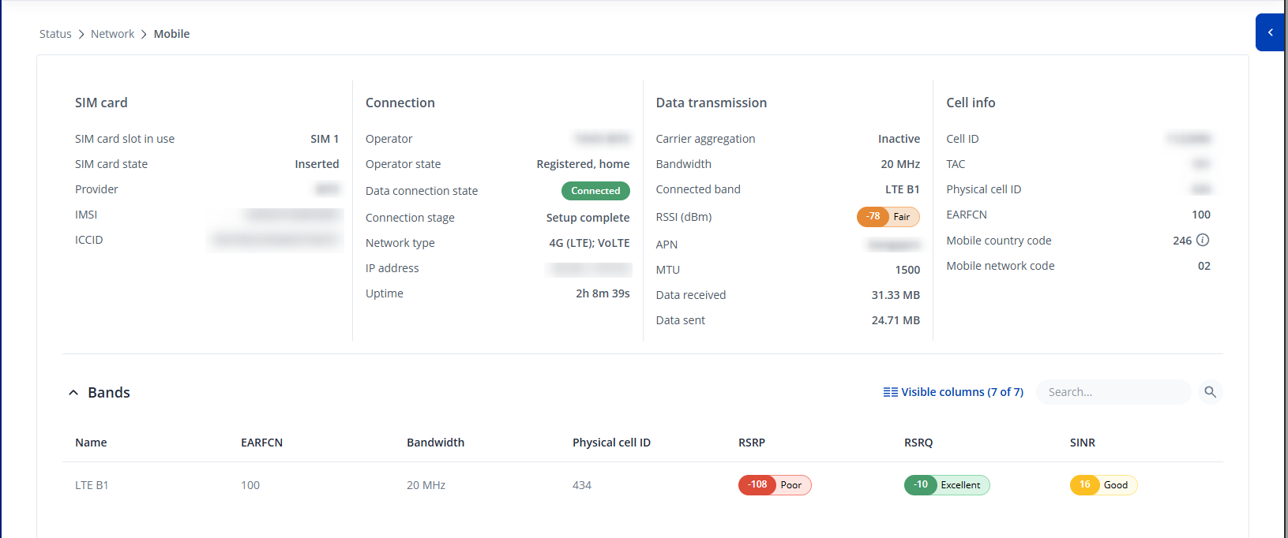Sort bands by Name column header
1288x538 pixels.
[x=91, y=443]
